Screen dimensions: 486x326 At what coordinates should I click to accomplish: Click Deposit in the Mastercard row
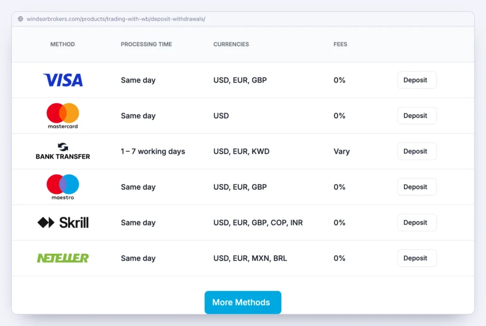pos(417,116)
